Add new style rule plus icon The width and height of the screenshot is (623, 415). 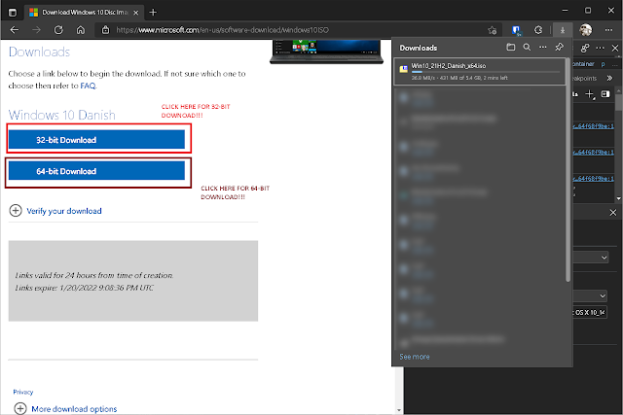590,94
